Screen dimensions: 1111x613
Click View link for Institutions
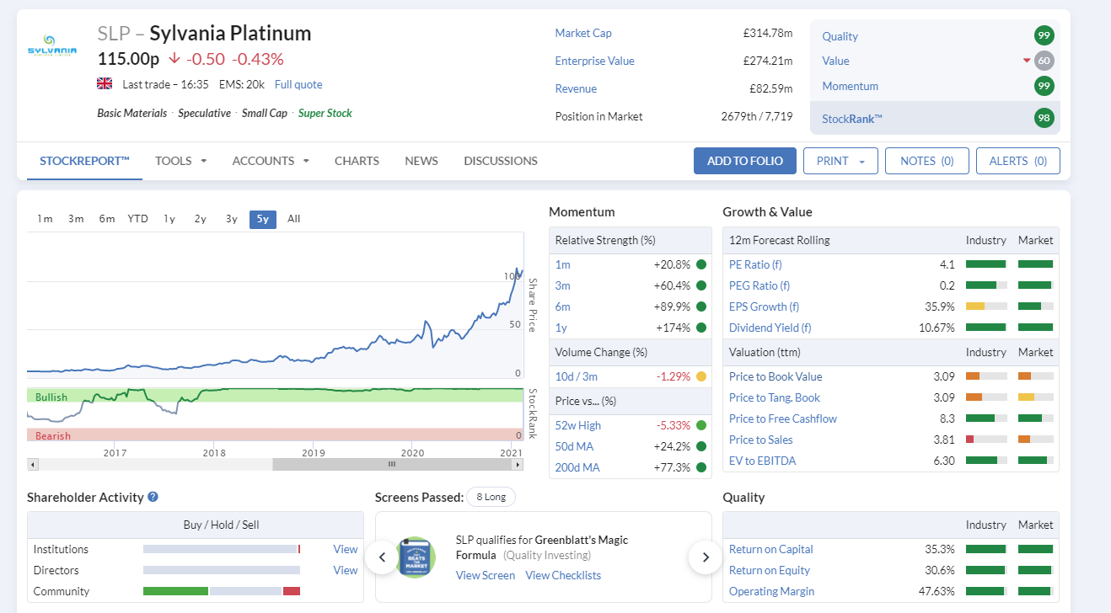click(346, 549)
